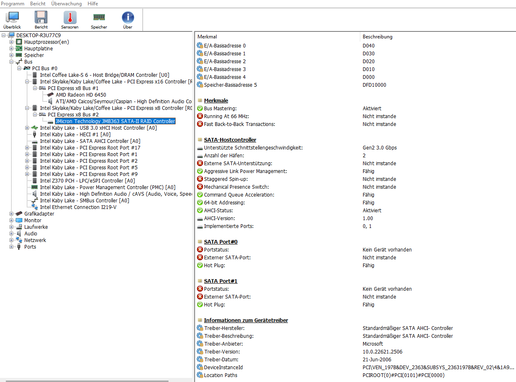Click the Audio speaker tree icon

19,234
